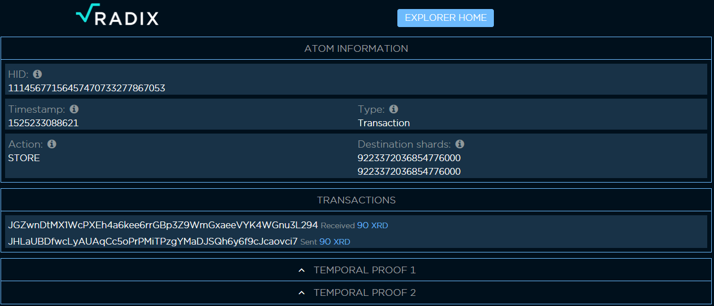
Task: Click the Action value STORE
Action: click(x=24, y=158)
